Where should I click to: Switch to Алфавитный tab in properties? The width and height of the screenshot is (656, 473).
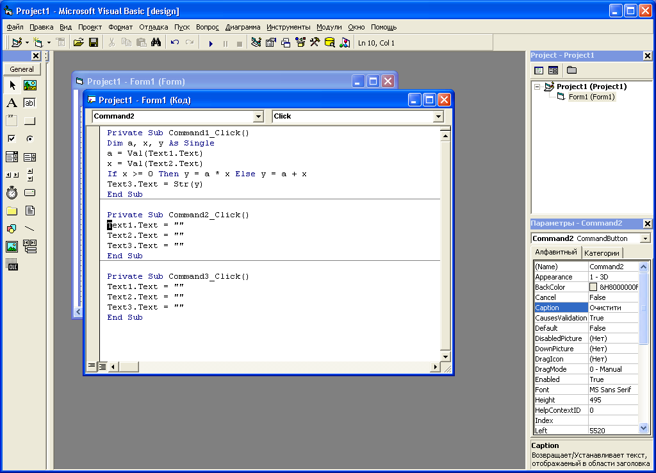pos(555,252)
